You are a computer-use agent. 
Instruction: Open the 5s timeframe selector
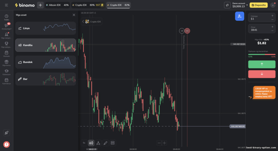pyautogui.click(x=84, y=143)
